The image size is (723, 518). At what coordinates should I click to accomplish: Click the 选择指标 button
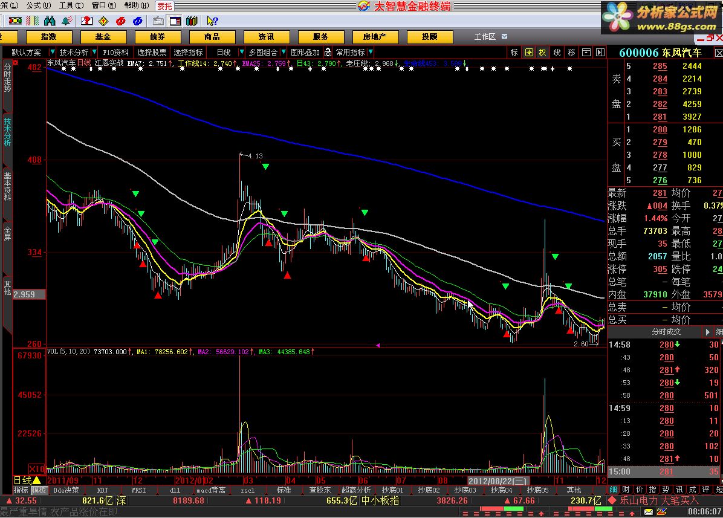[x=188, y=53]
